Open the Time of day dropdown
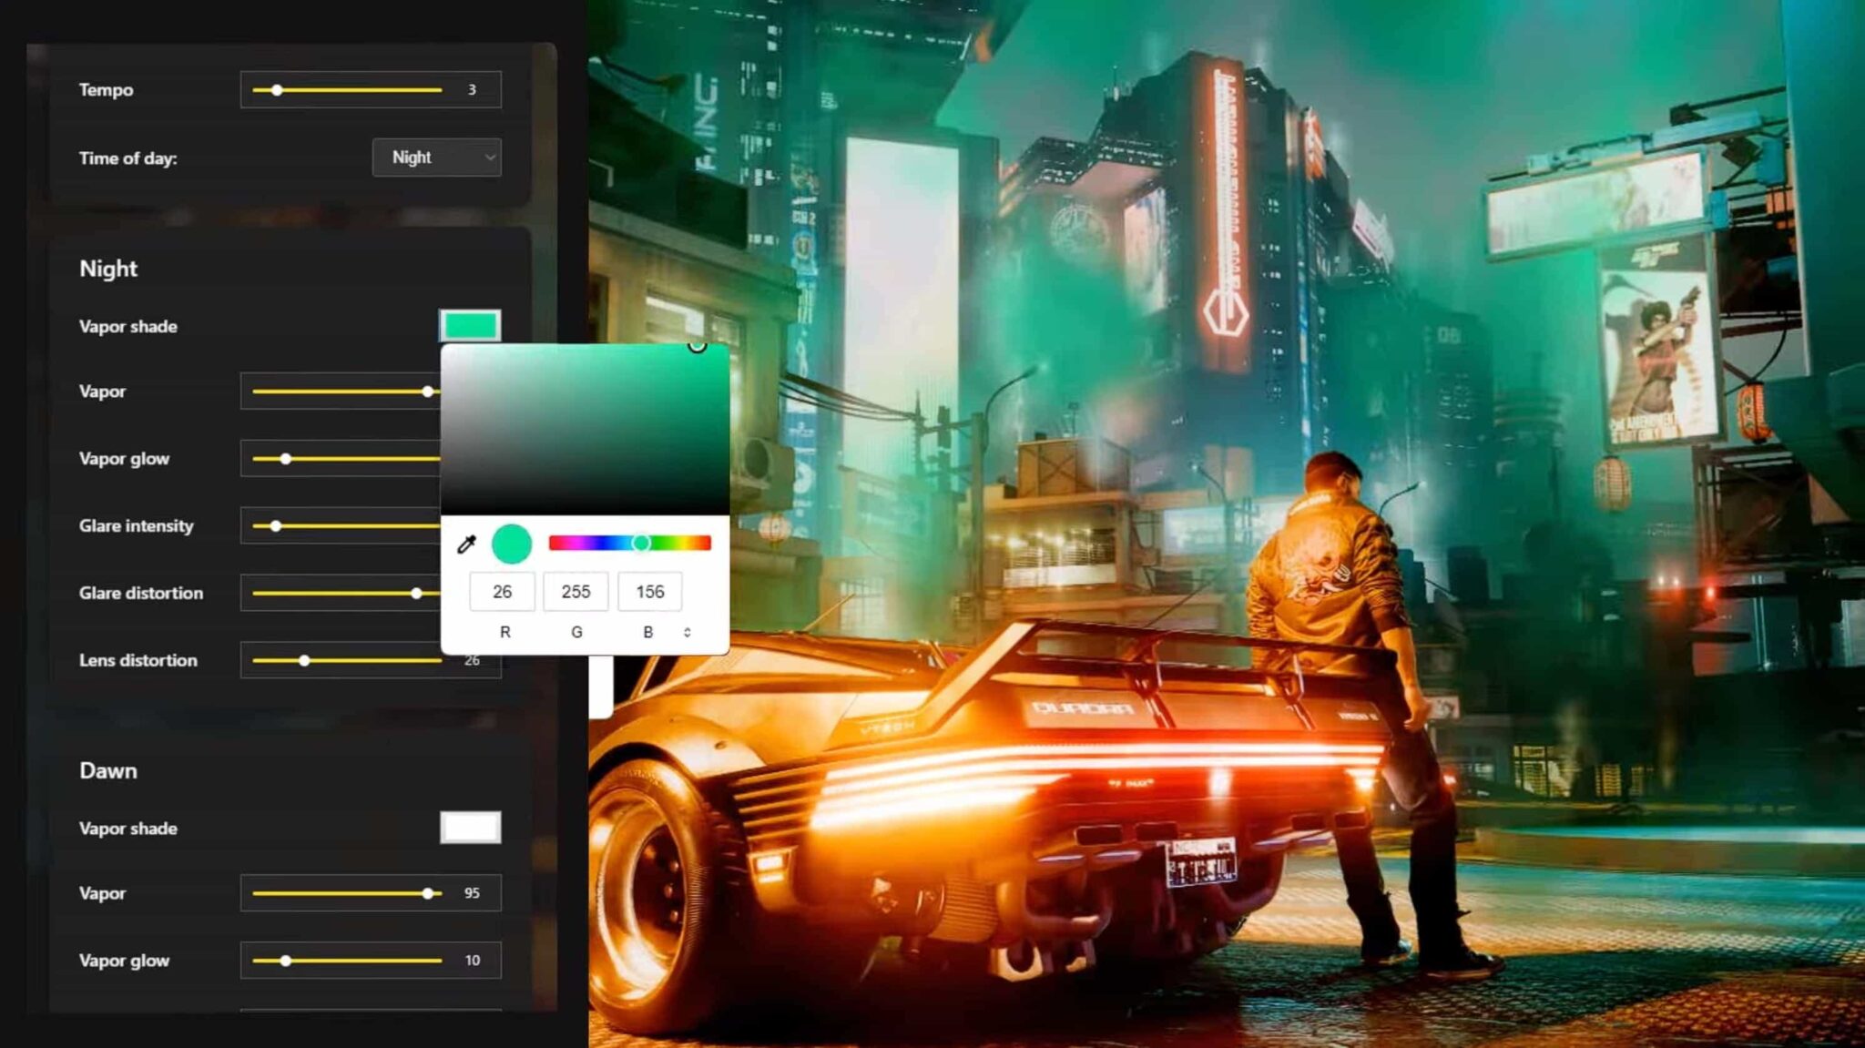Viewport: 1865px width, 1048px height. coord(436,157)
